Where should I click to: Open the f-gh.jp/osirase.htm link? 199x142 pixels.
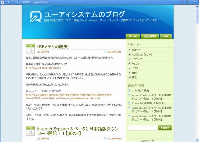pos(44,68)
